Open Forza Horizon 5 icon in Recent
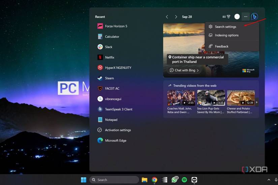The width and height of the screenshot is (278, 185). pyautogui.click(x=100, y=26)
